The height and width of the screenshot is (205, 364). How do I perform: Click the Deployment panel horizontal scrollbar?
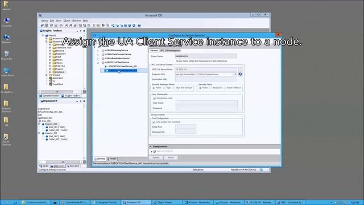pos(60,162)
